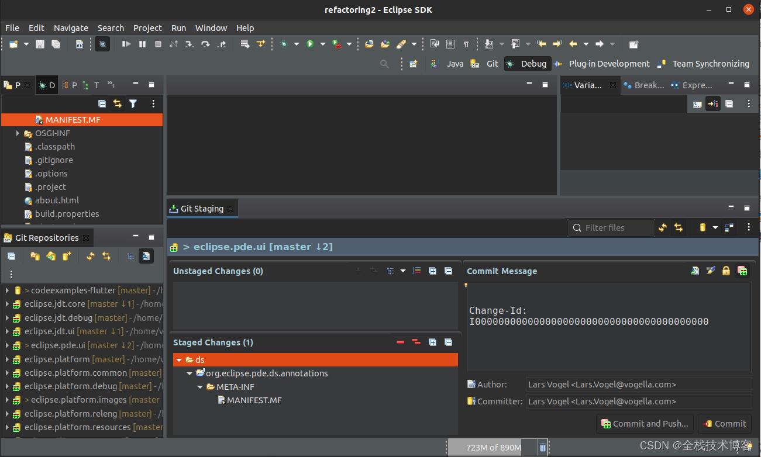Open the Navigate menu
The width and height of the screenshot is (761, 457).
click(71, 27)
